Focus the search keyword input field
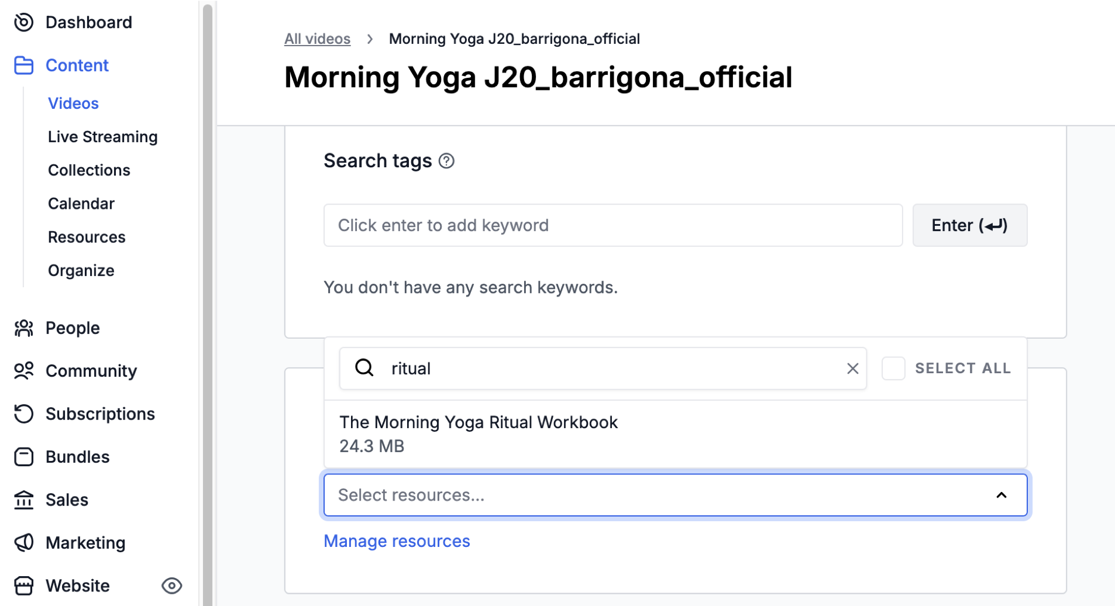 point(612,225)
